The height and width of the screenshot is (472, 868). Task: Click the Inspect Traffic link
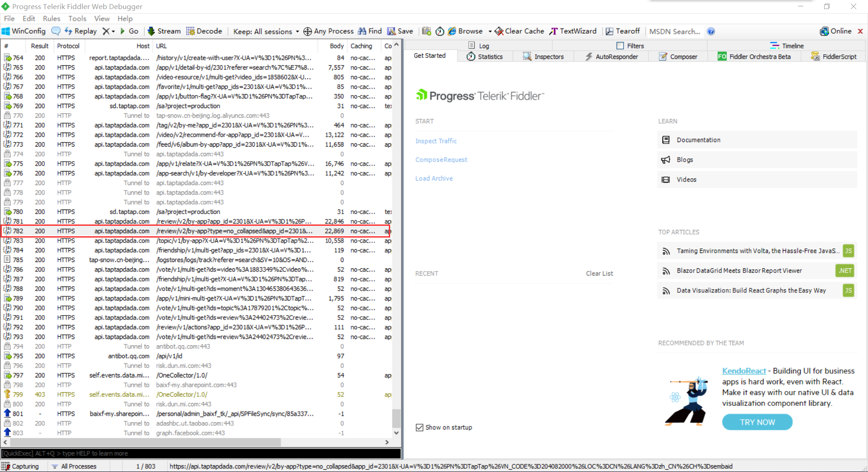[436, 141]
